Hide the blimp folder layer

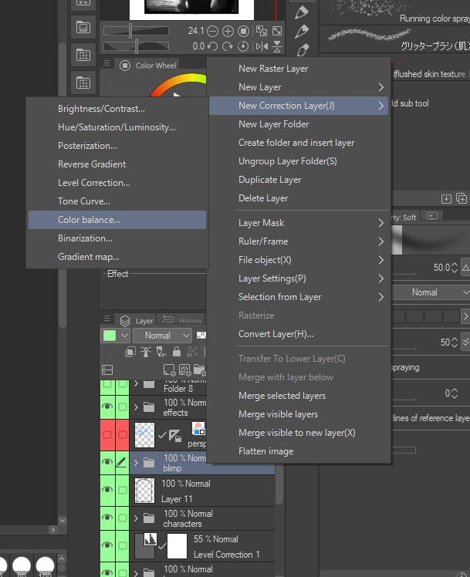click(107, 462)
